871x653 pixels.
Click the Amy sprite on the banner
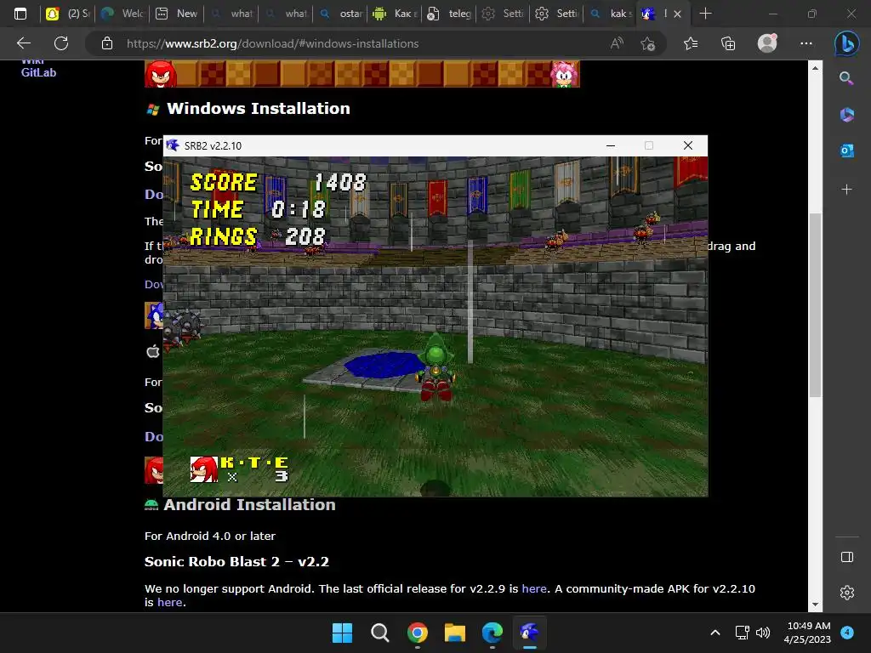pyautogui.click(x=565, y=74)
